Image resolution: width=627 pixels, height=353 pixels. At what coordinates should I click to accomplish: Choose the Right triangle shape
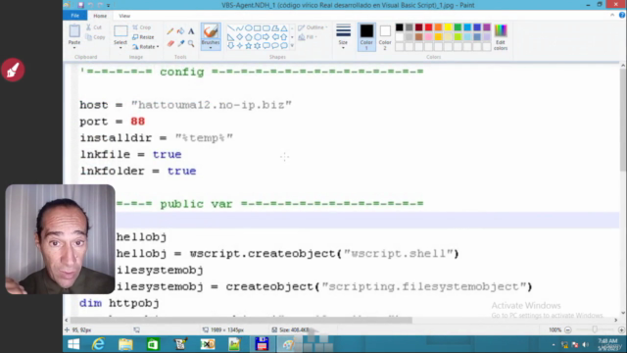coord(231,37)
